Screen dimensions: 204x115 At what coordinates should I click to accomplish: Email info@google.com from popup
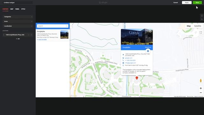pyautogui.click(x=130, y=63)
